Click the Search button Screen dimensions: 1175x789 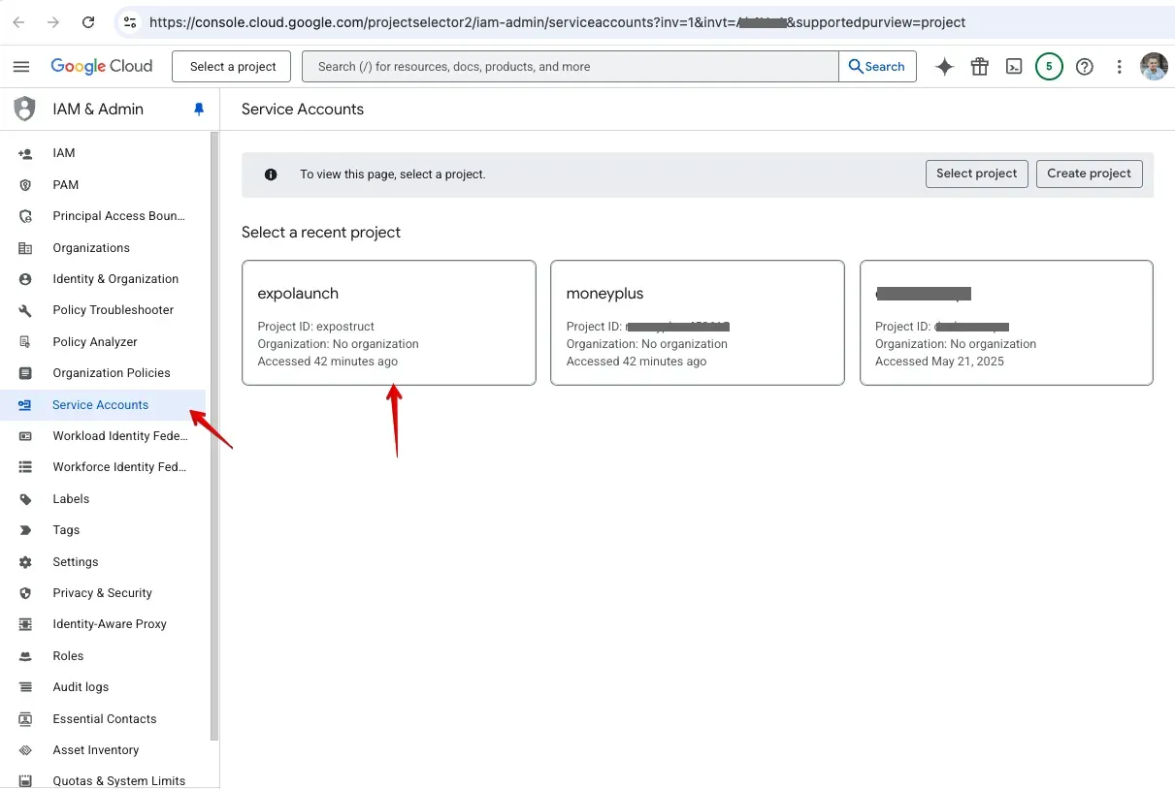(x=877, y=67)
